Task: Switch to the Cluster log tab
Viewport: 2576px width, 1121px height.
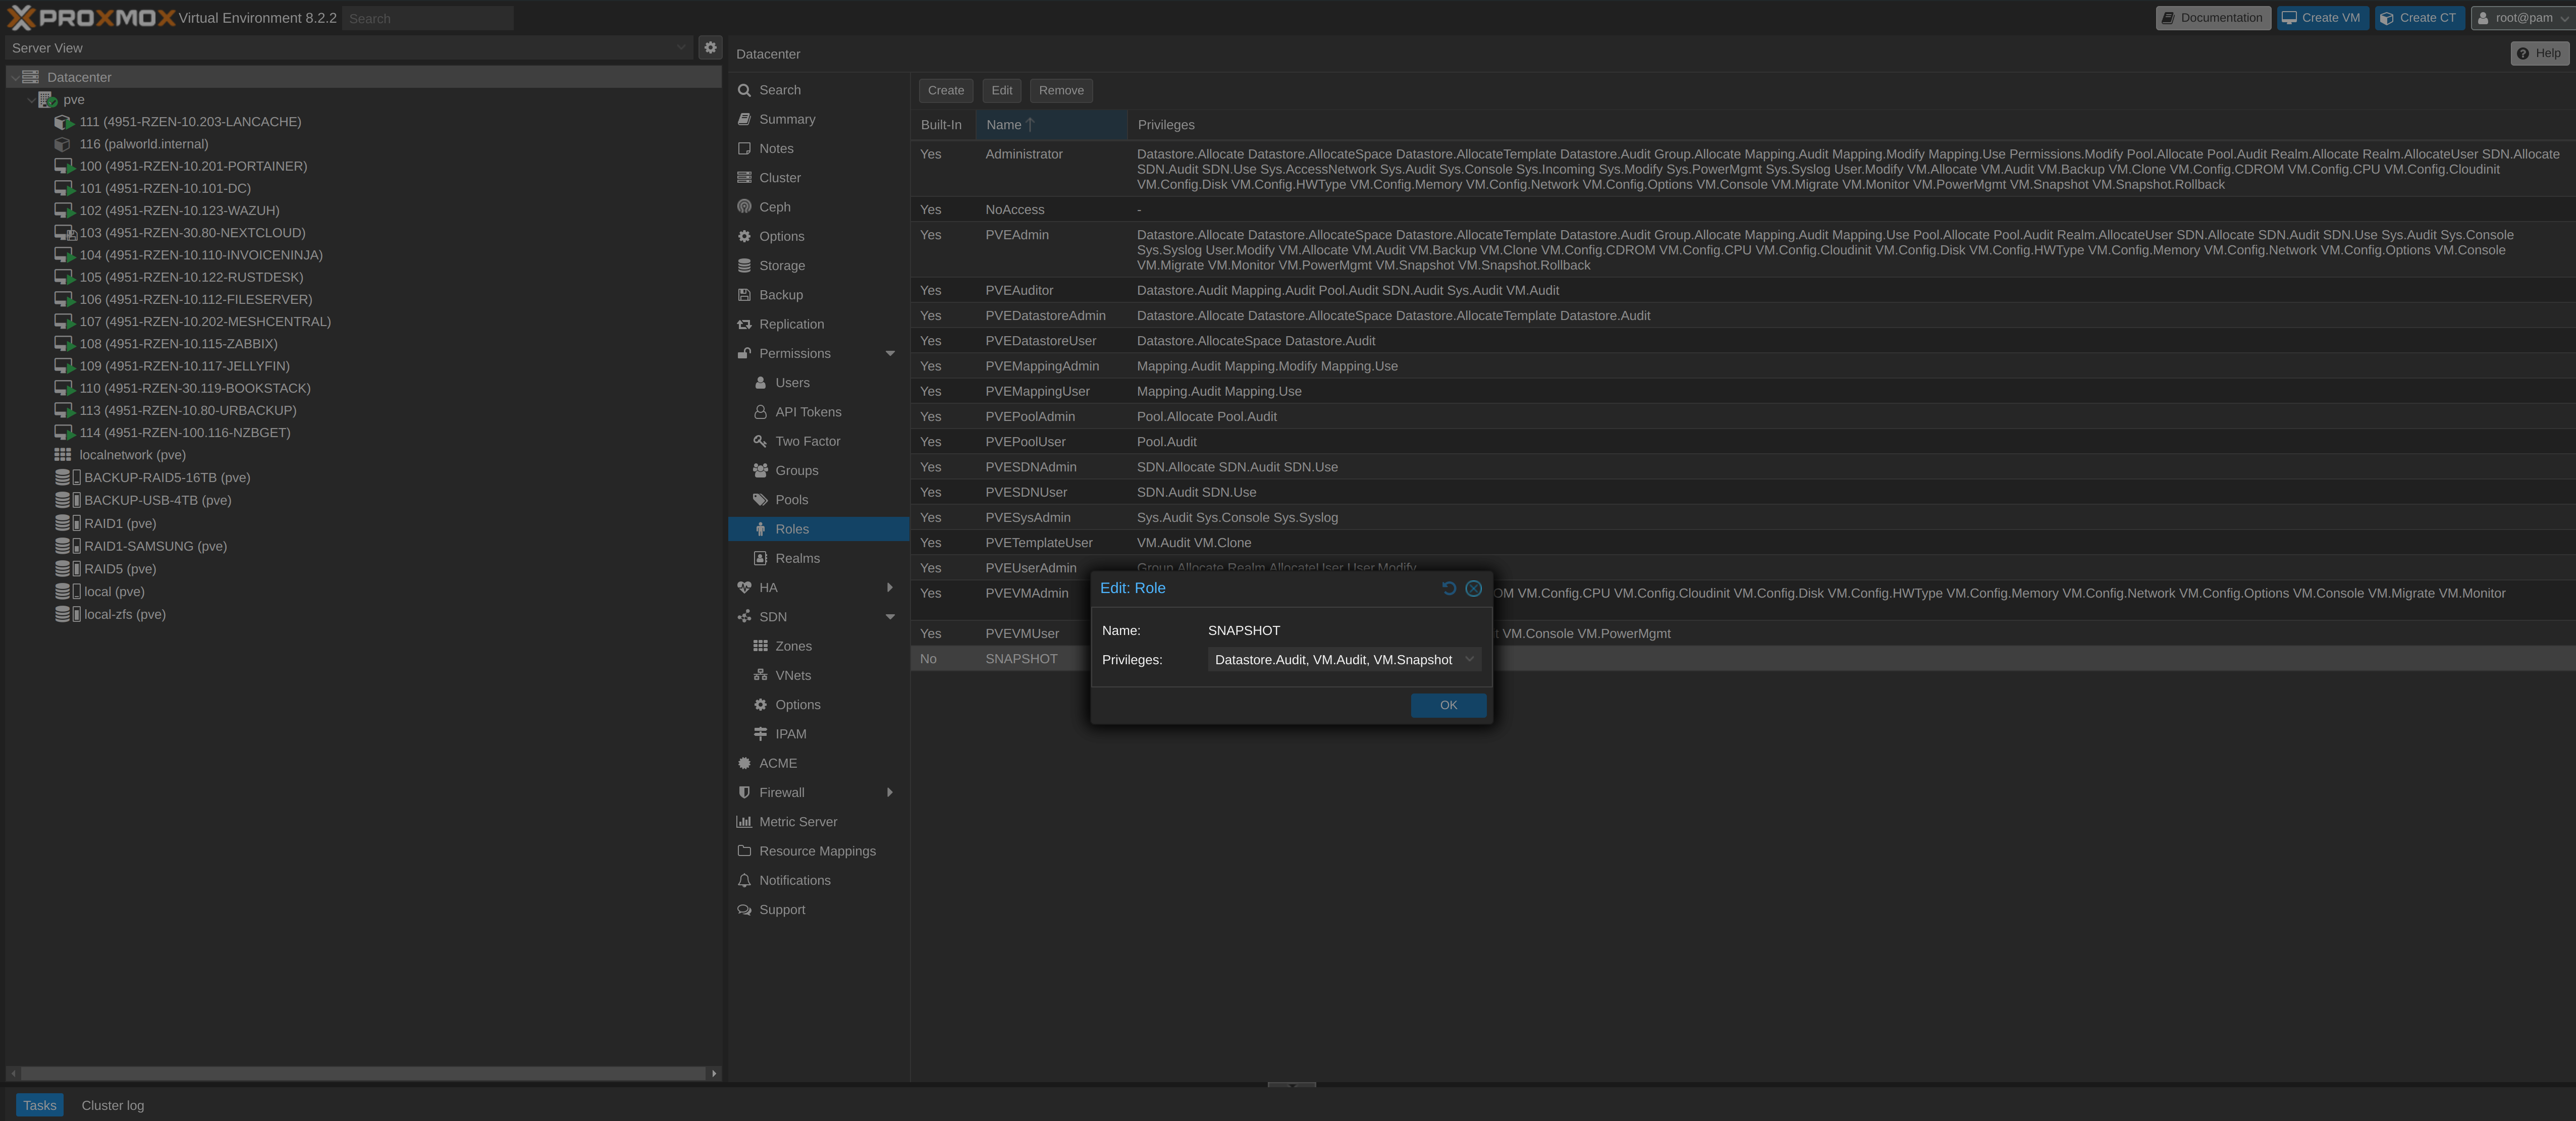Action: [x=112, y=1105]
